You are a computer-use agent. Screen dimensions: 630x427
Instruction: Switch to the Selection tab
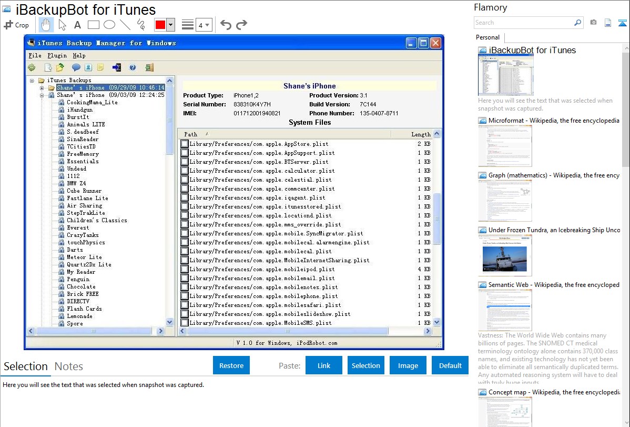pos(26,366)
